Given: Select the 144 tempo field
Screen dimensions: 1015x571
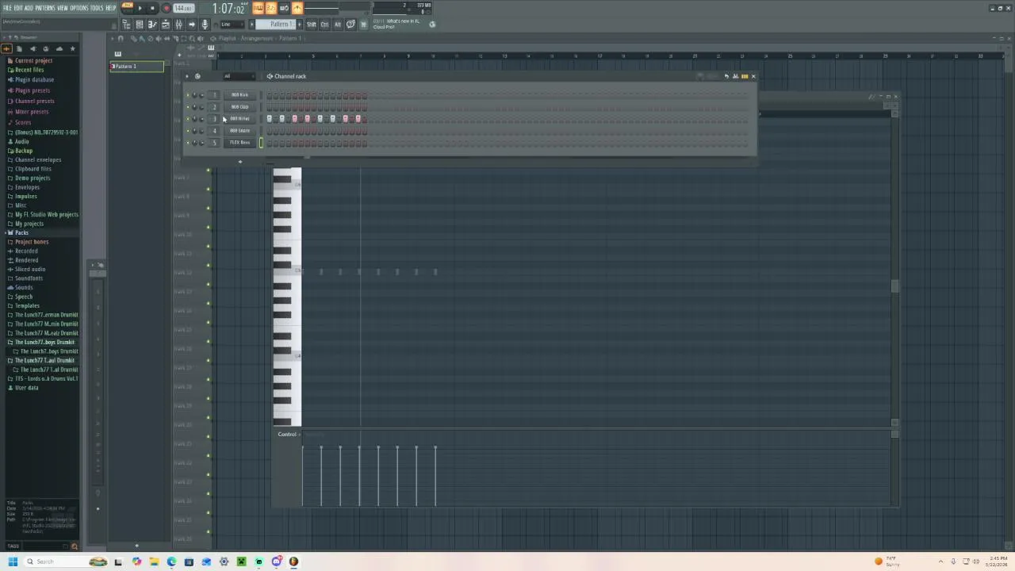Looking at the screenshot, I should tap(184, 8).
